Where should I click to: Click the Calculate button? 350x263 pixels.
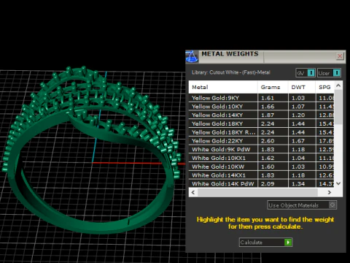coord(265,243)
